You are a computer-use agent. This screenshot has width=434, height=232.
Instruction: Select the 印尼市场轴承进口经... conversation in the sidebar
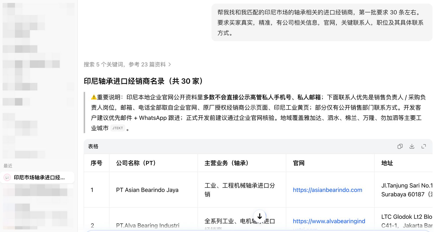click(x=37, y=177)
